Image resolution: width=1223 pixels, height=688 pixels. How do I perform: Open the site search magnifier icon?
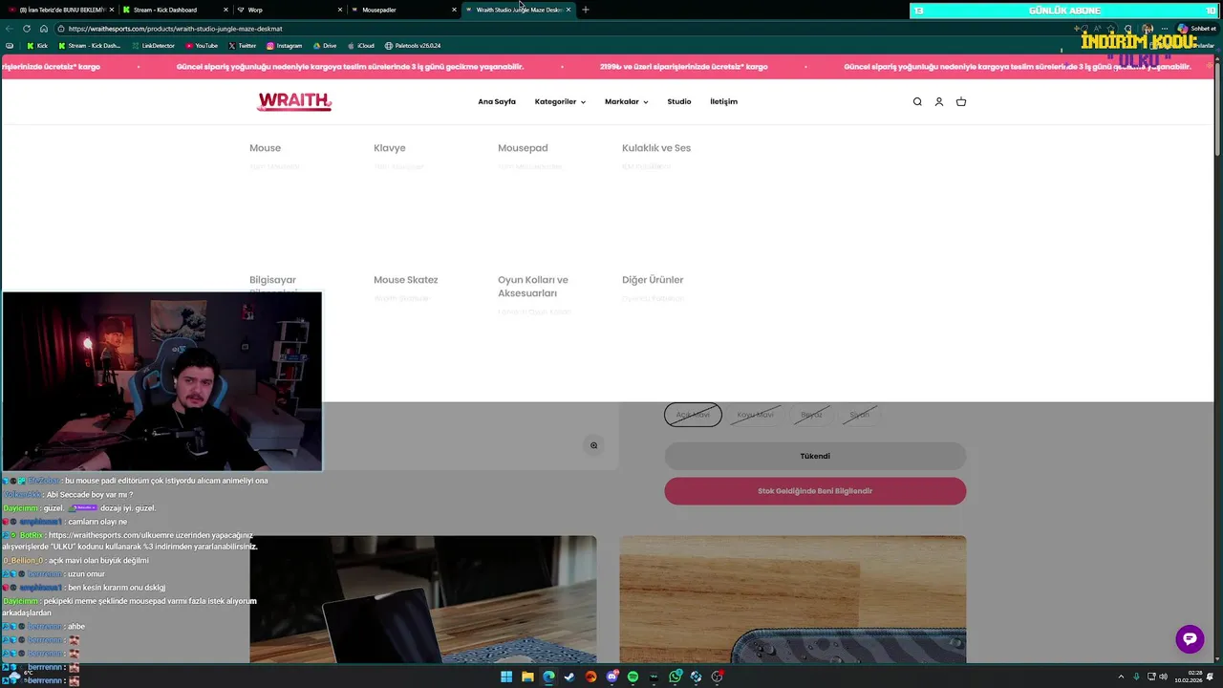(x=917, y=102)
